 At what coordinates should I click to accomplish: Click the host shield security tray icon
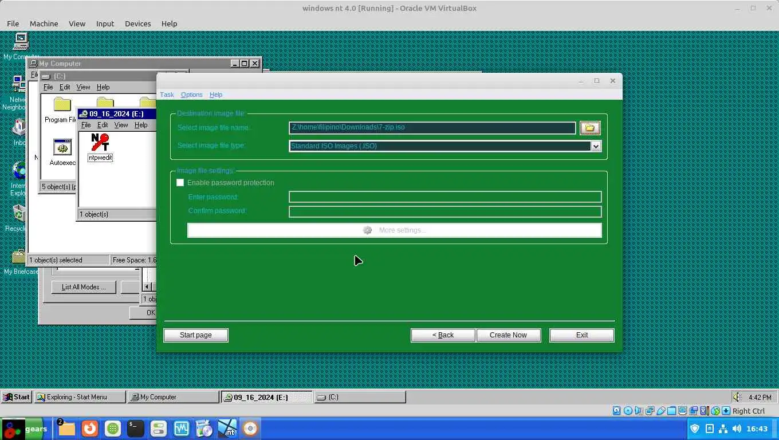(695, 429)
